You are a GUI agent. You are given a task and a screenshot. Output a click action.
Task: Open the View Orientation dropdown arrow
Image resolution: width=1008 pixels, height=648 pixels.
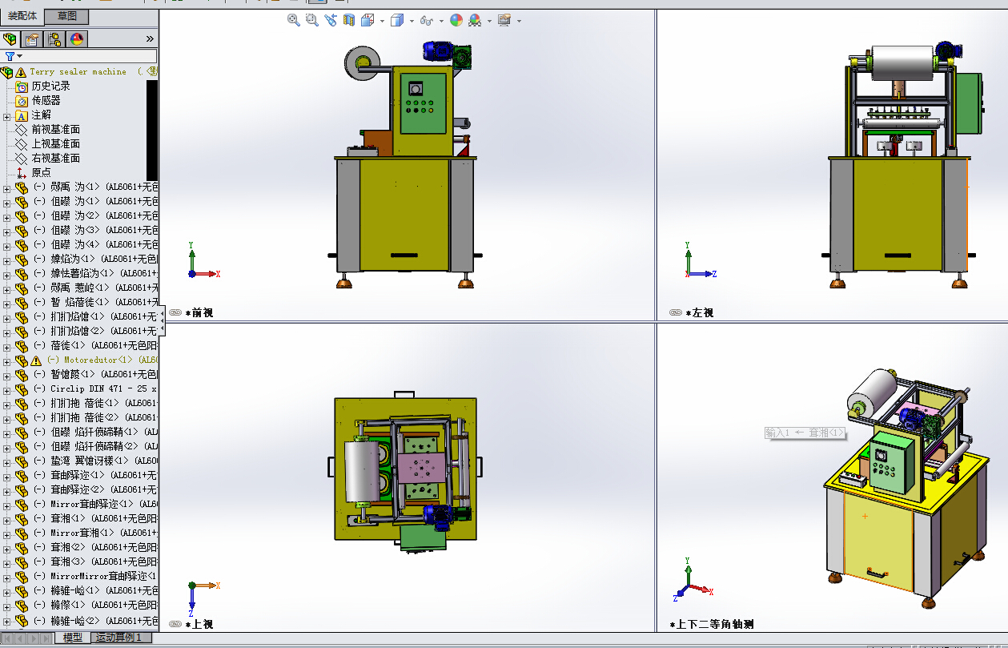(x=382, y=21)
